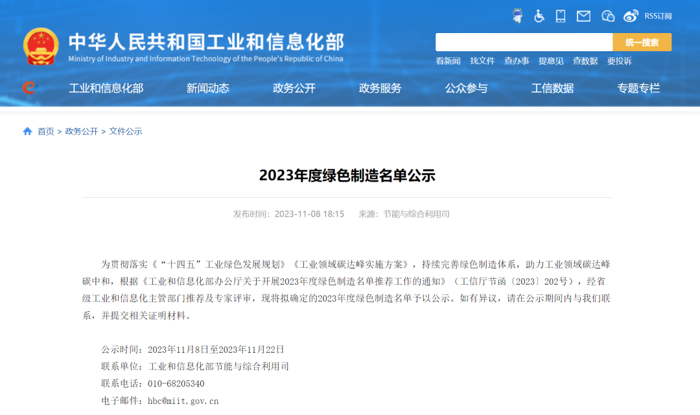The width and height of the screenshot is (700, 415).
Task: Open the AI assistant robot icon
Action: [x=517, y=16]
